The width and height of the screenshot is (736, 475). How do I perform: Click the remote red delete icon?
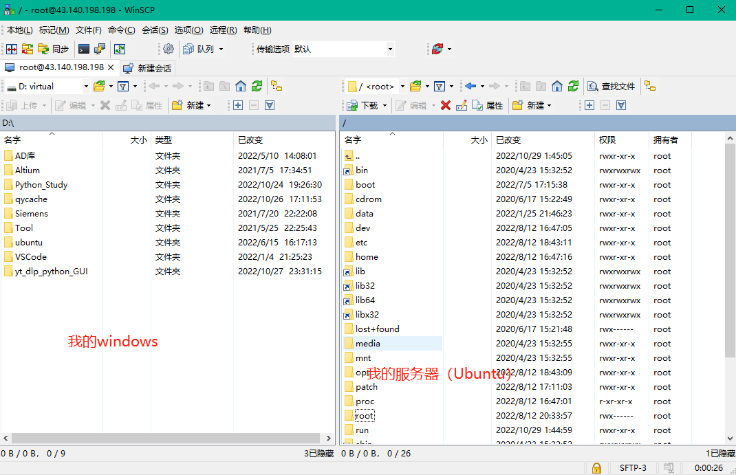(x=446, y=105)
